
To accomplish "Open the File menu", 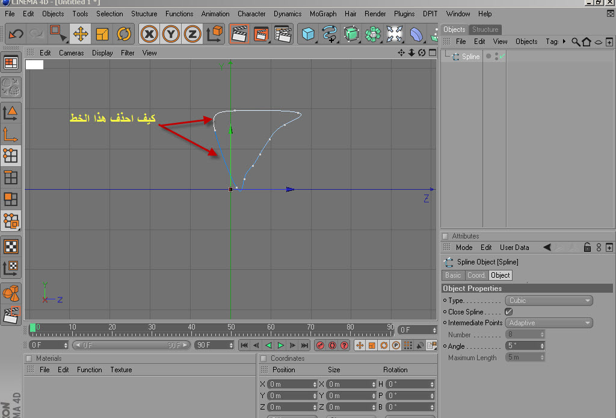I will coord(10,14).
